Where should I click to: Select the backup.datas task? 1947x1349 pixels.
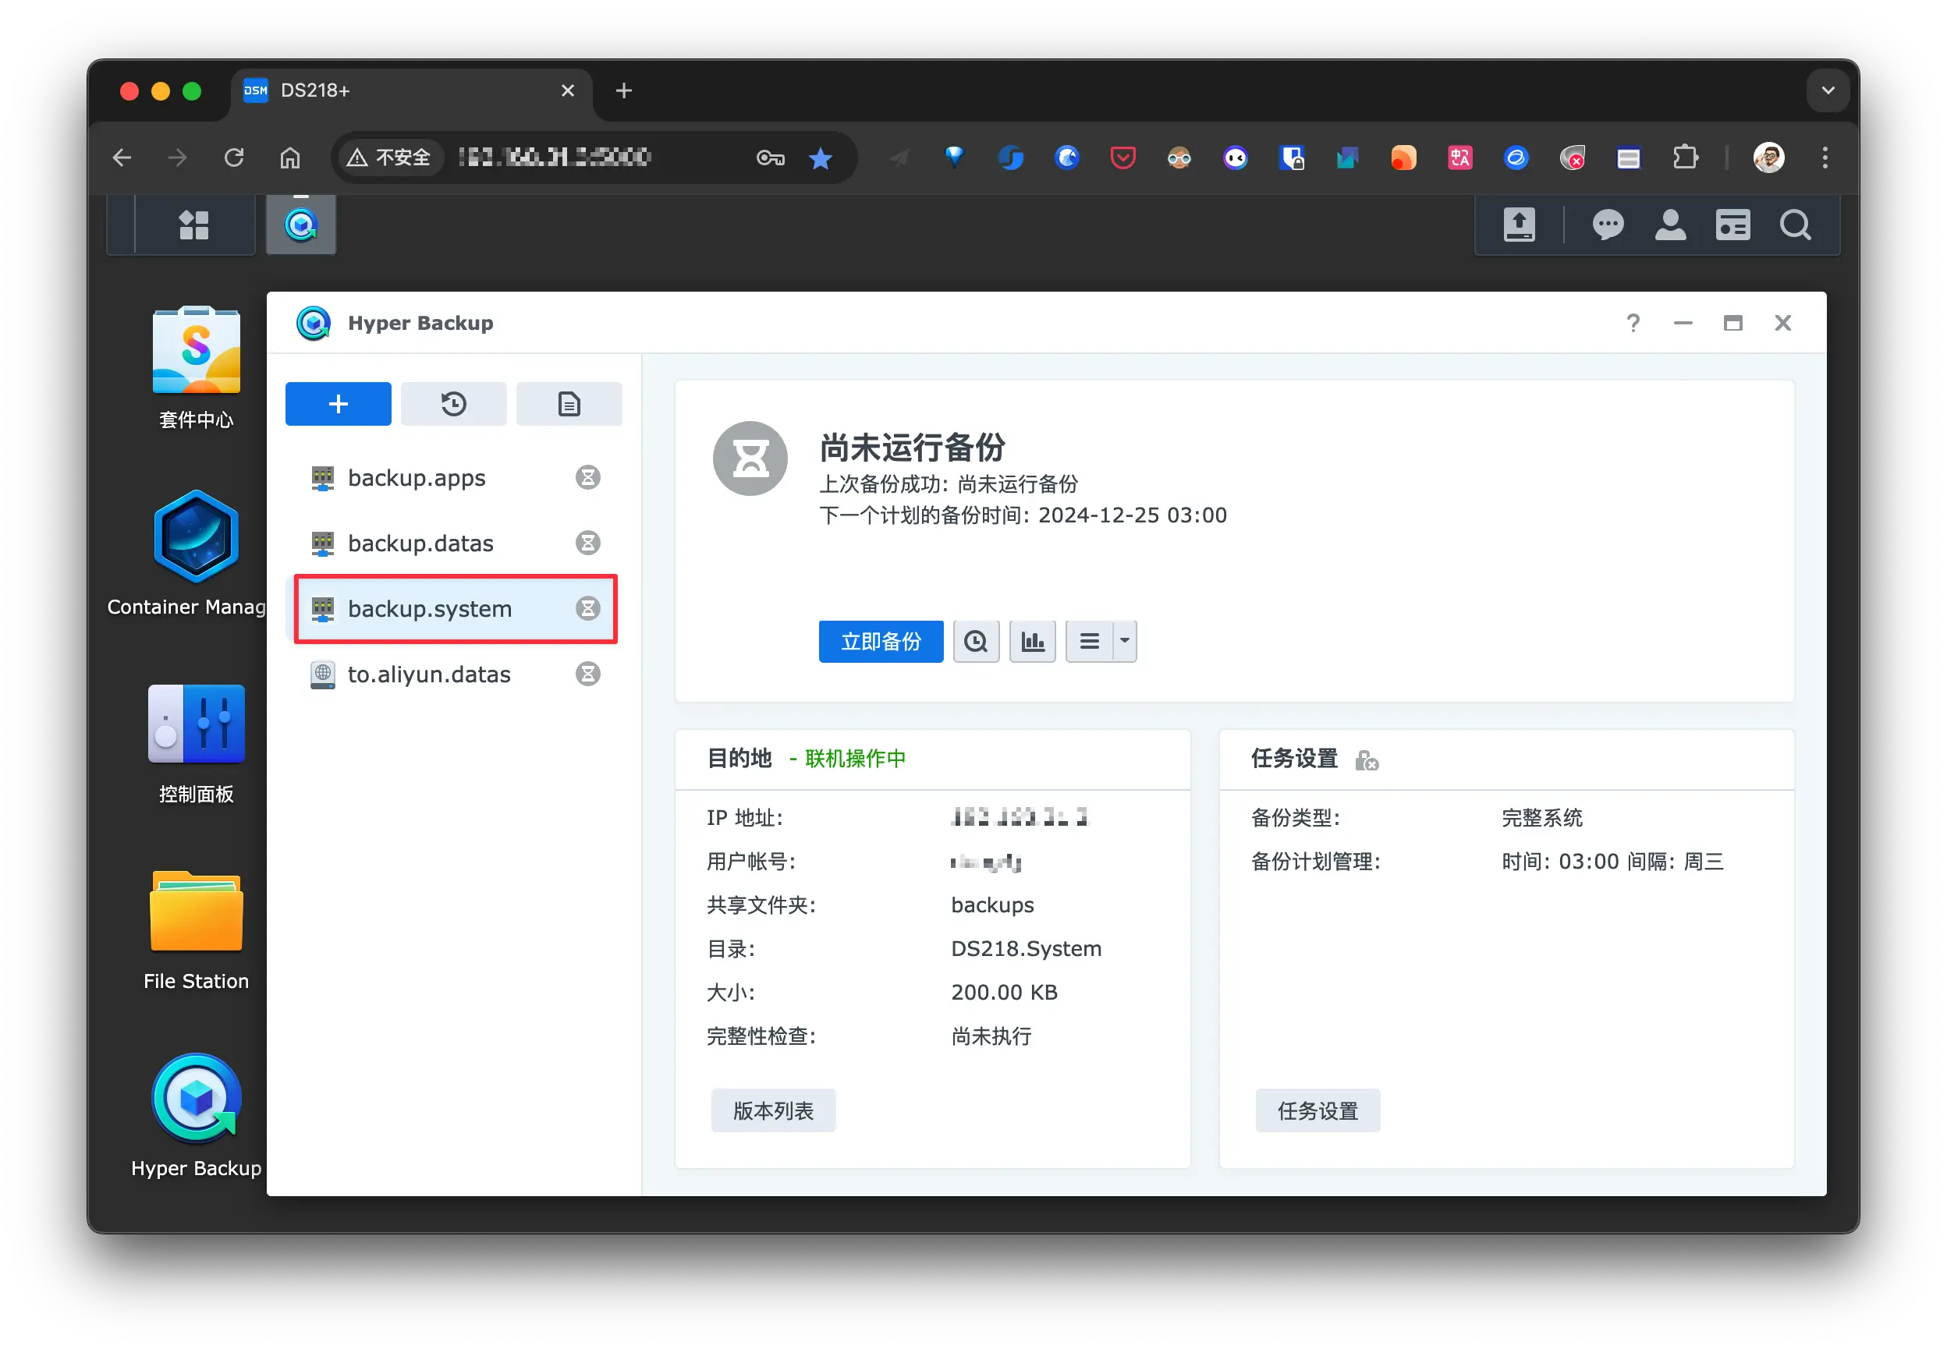point(420,543)
